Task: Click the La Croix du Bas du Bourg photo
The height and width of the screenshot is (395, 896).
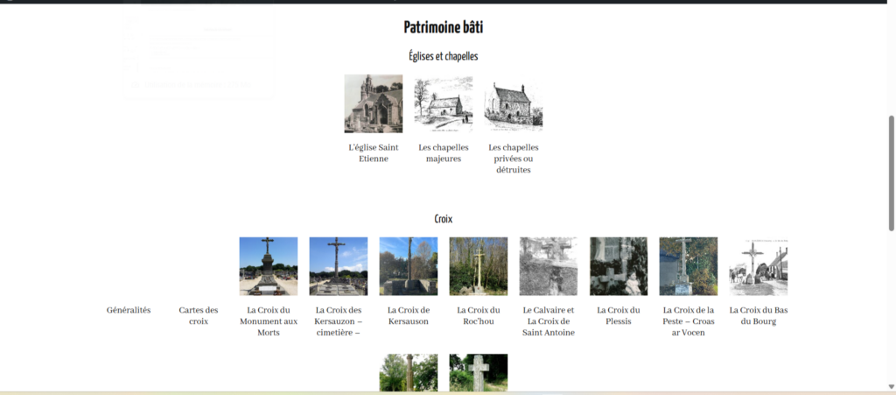Action: click(758, 266)
